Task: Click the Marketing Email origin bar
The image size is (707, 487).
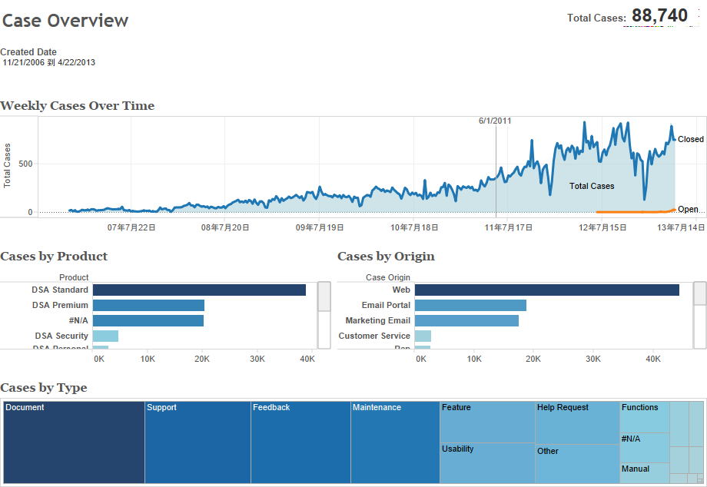Action: (466, 320)
